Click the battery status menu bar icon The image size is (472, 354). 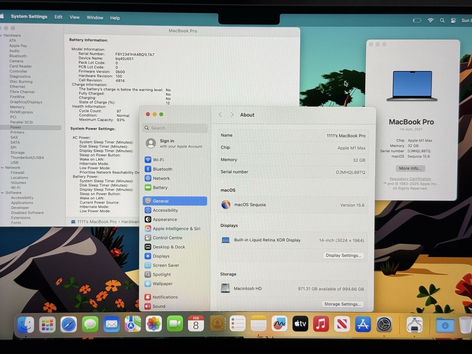417,20
